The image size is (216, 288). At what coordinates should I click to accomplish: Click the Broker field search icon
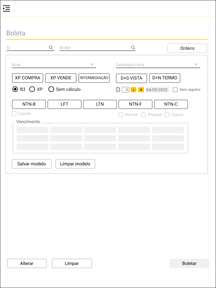point(133,48)
